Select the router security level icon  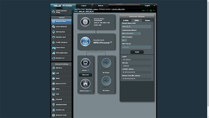coord(85,41)
